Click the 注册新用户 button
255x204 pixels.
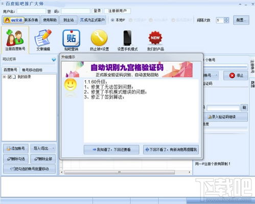(x=118, y=11)
